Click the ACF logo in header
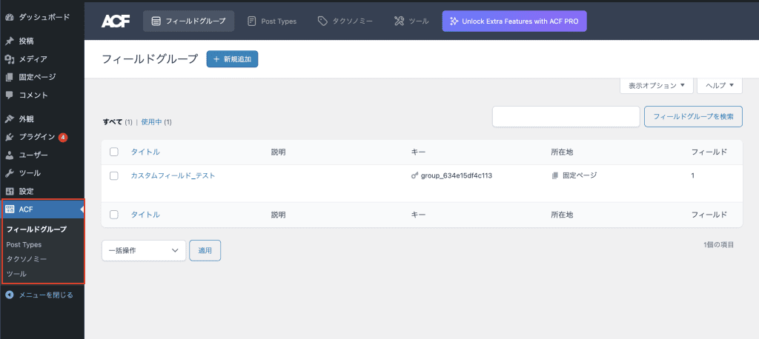This screenshot has height=339, width=759. pyautogui.click(x=116, y=21)
